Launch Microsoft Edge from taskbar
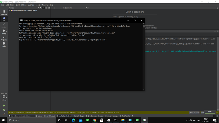Viewport: 219px width, 123px height. pos(73,120)
